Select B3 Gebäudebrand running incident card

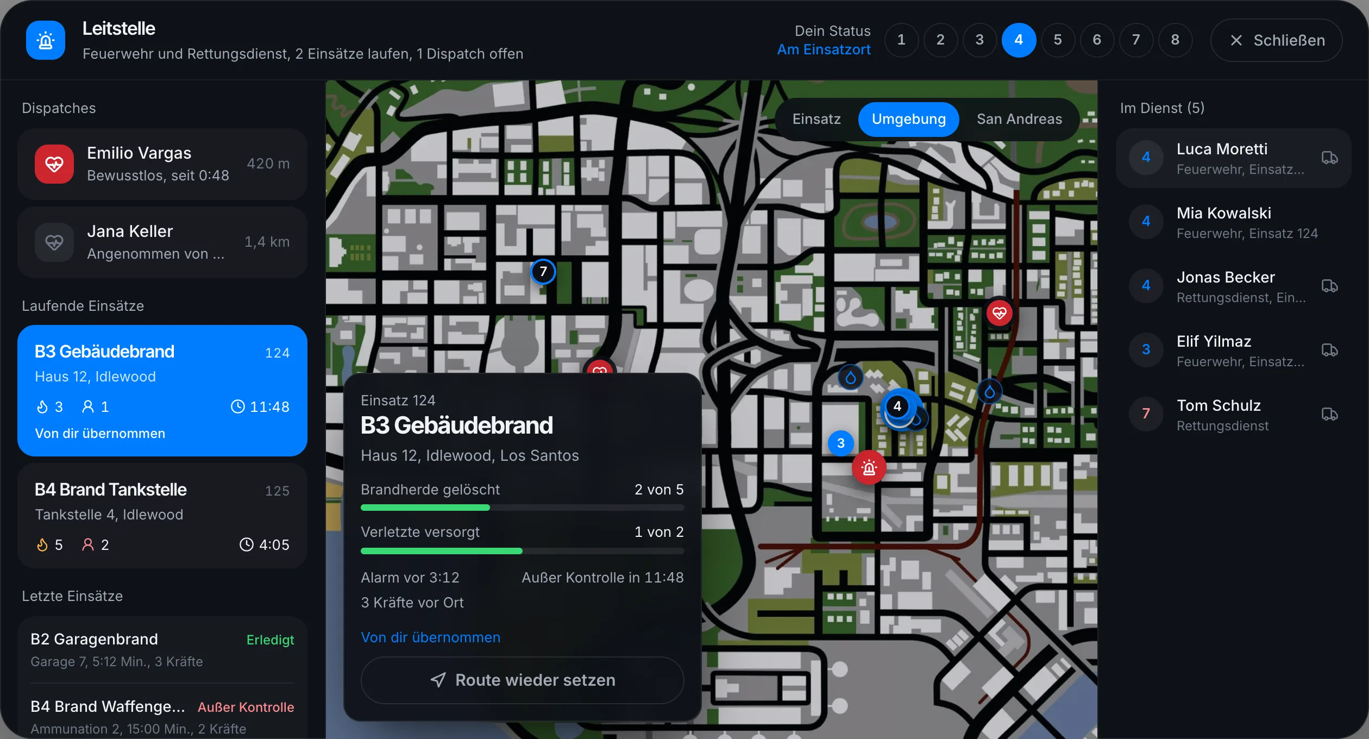coord(162,391)
